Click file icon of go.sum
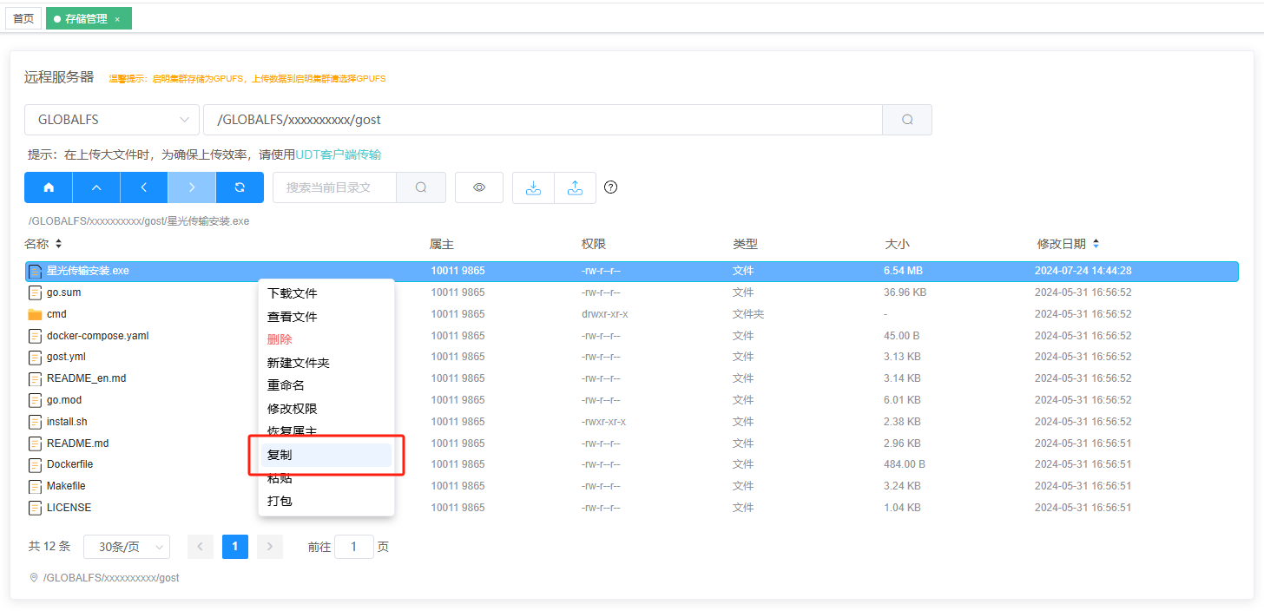The height and width of the screenshot is (611, 1264). [35, 292]
